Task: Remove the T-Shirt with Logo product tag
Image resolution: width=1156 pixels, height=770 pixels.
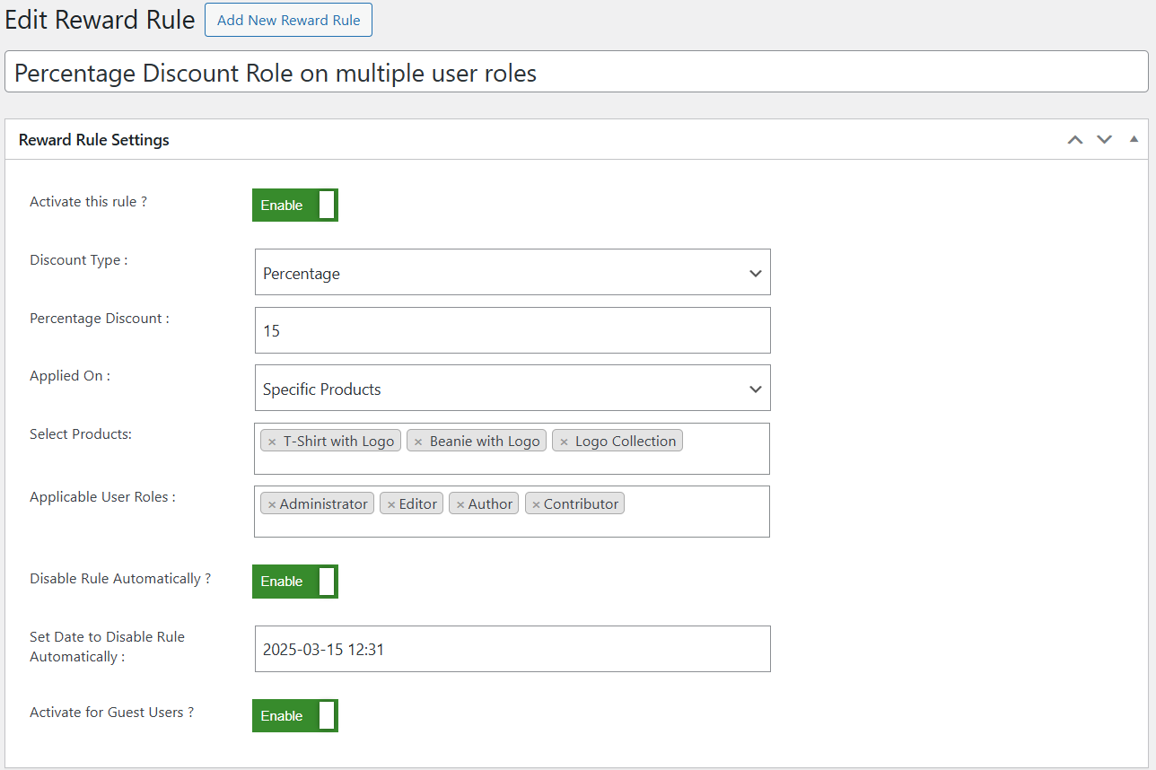Action: 272,440
